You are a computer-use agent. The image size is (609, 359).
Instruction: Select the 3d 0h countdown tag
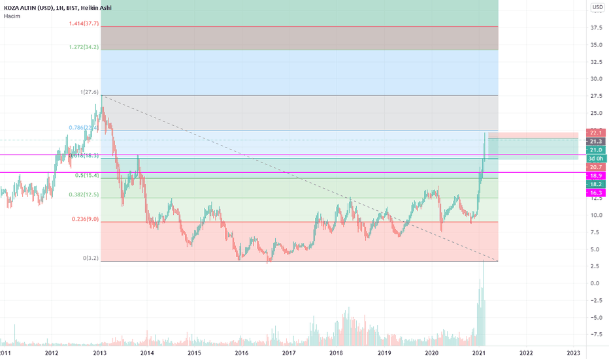[596, 159]
